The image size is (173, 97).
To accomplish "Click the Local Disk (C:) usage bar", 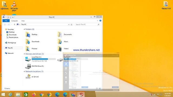I will click(44, 59).
